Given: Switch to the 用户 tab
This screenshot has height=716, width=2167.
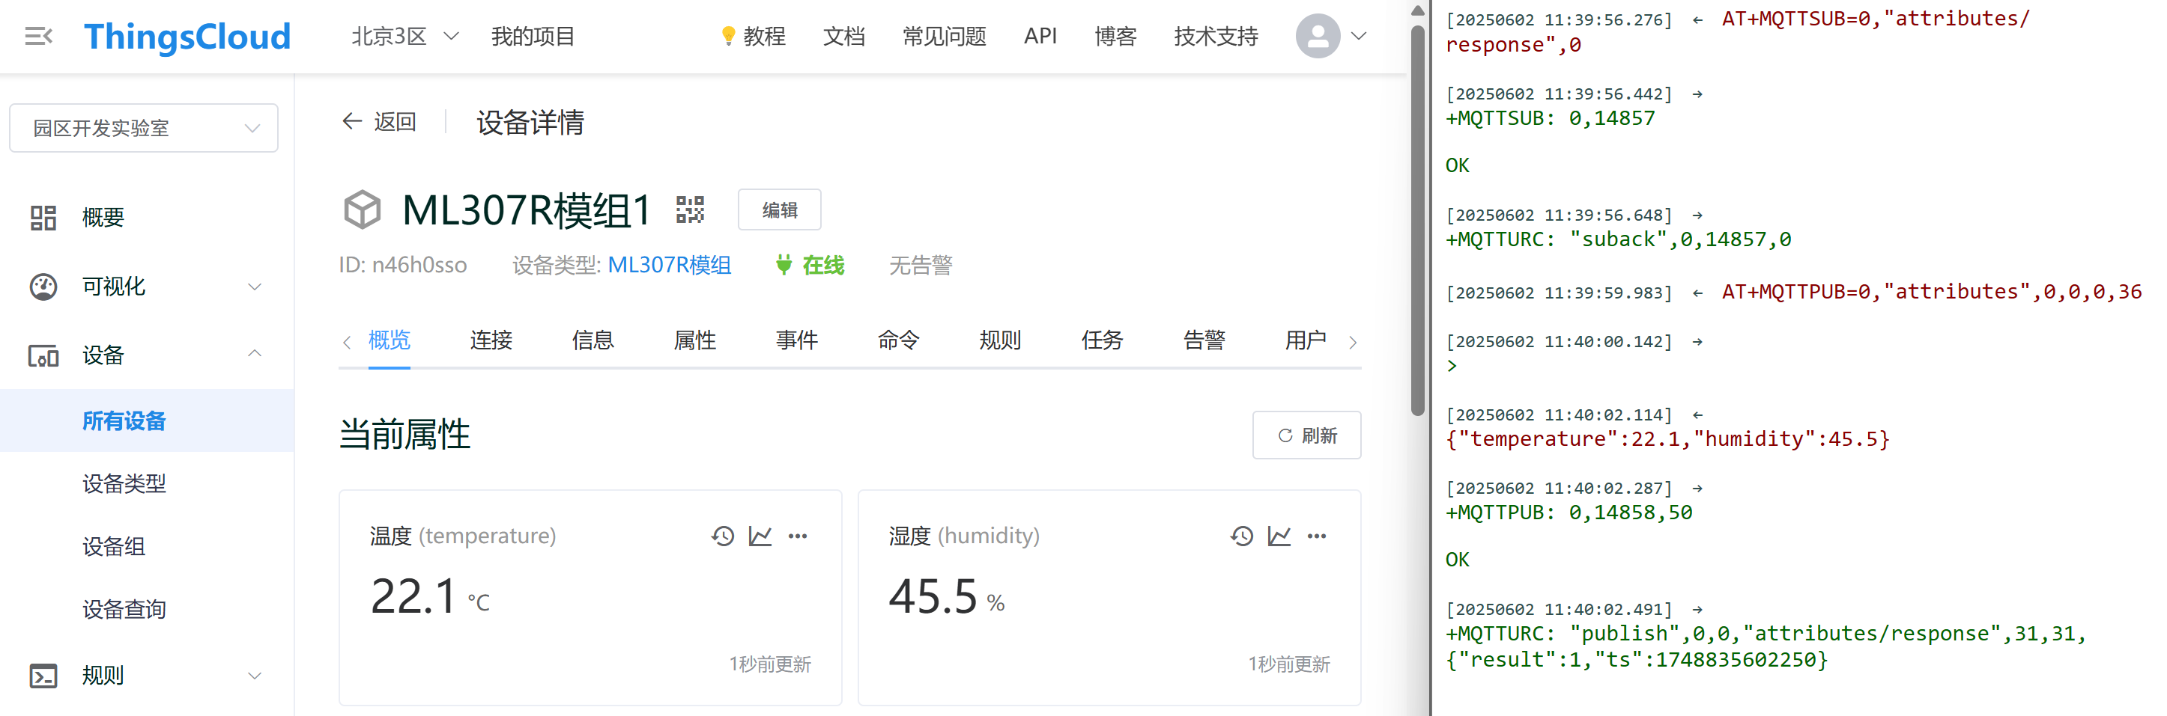Looking at the screenshot, I should click(x=1306, y=340).
